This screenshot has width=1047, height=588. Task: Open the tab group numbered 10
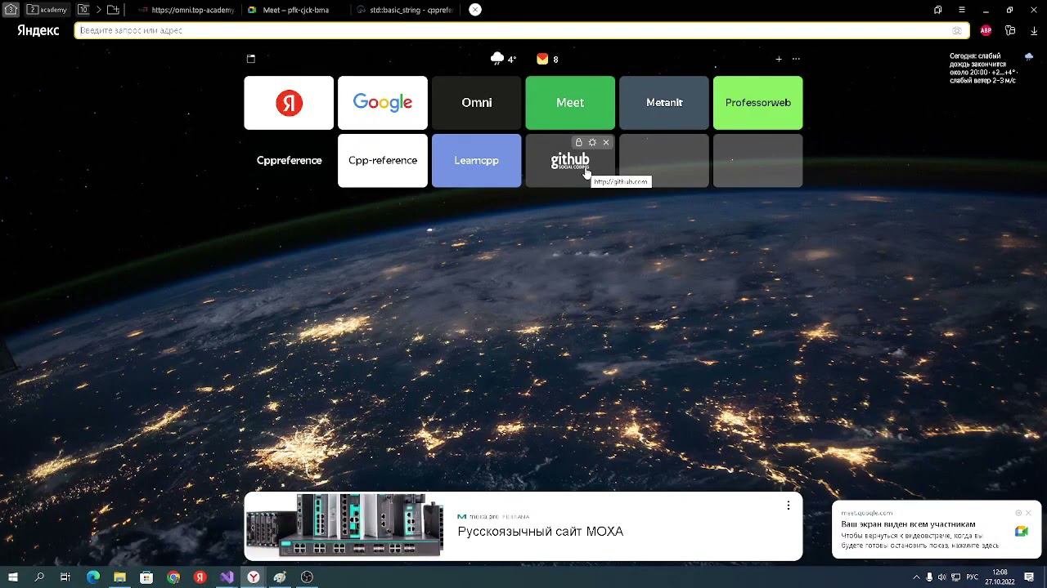click(x=83, y=10)
